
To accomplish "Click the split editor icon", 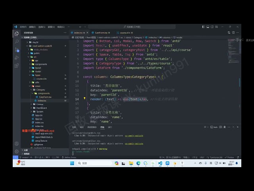I will point(233,33).
